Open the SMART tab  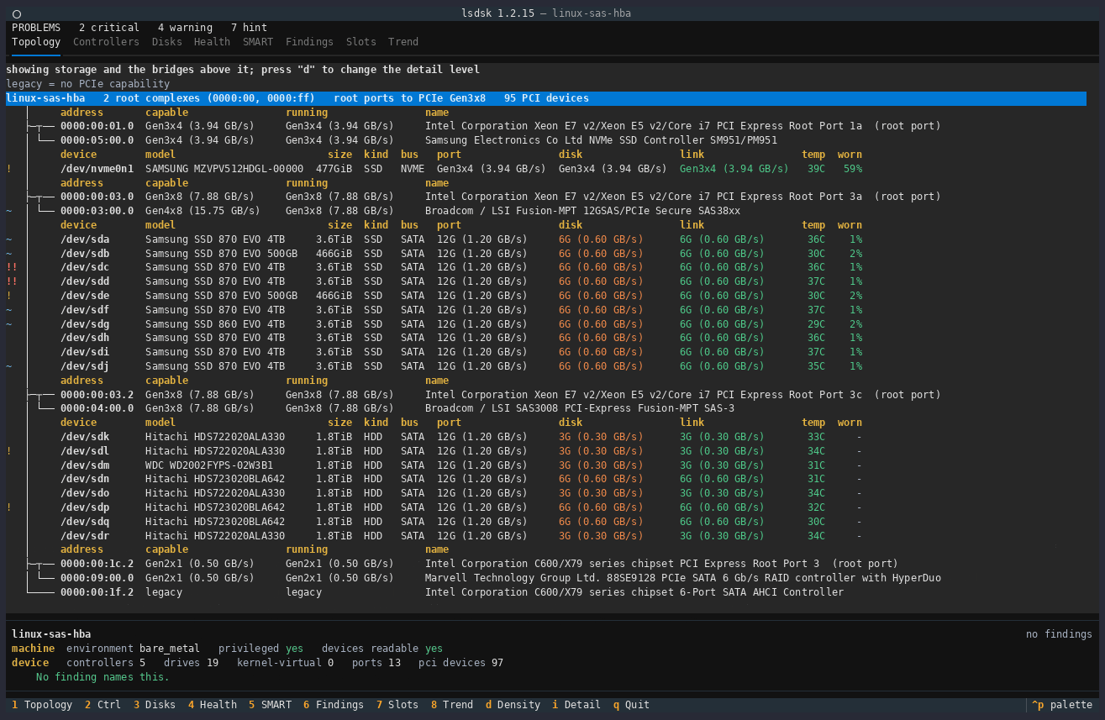coord(258,42)
